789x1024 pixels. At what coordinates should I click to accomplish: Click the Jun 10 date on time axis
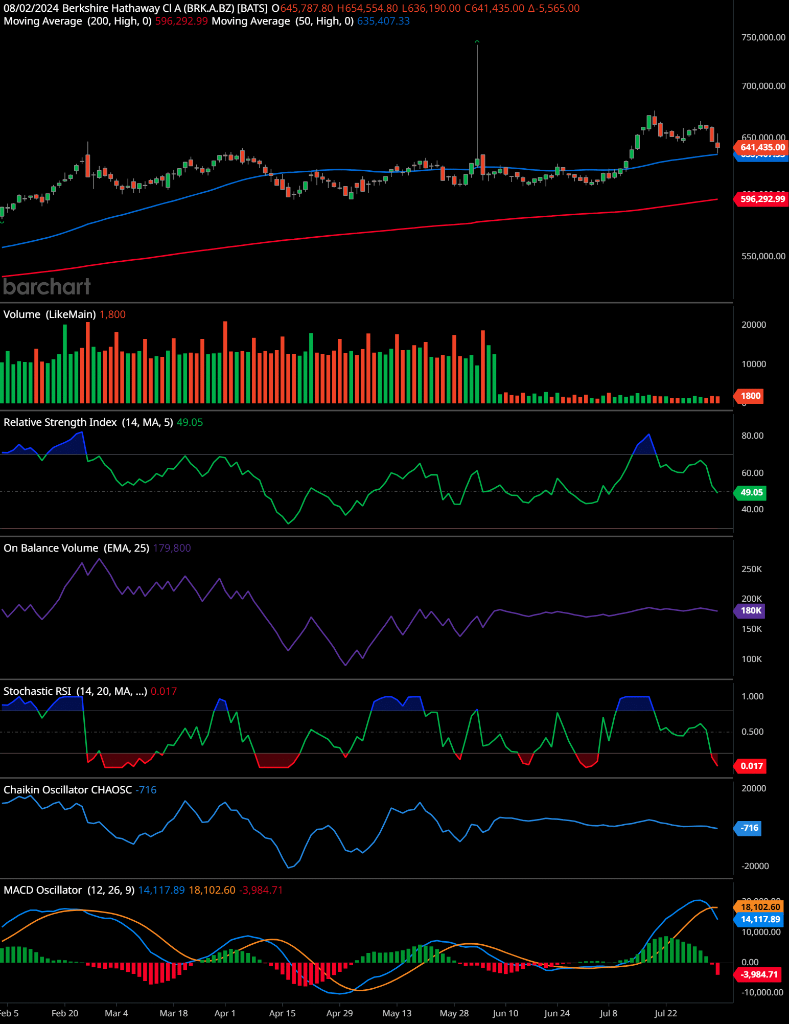point(505,1013)
